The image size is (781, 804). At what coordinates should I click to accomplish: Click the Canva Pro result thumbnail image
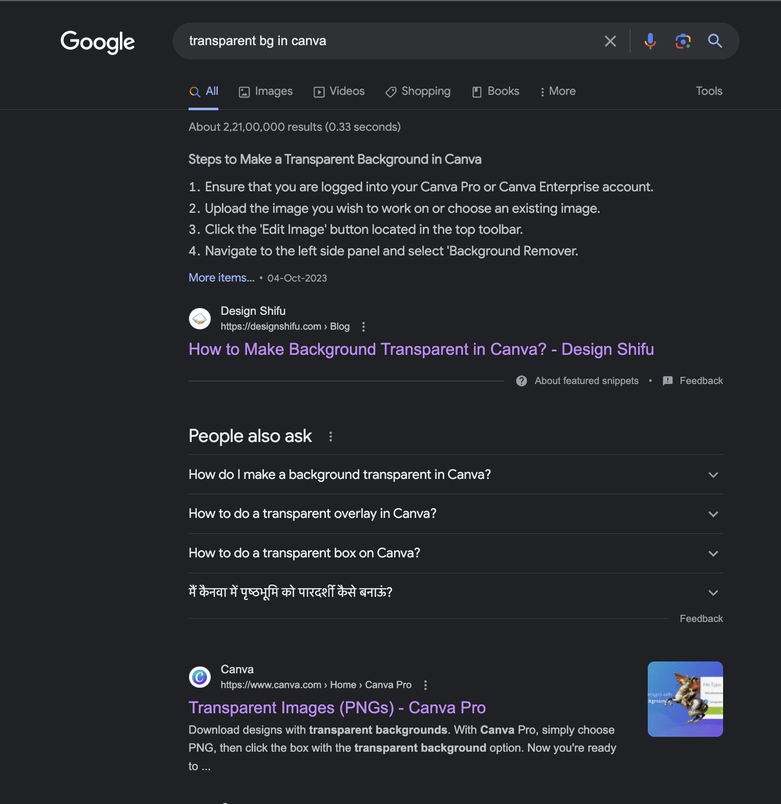tap(685, 699)
